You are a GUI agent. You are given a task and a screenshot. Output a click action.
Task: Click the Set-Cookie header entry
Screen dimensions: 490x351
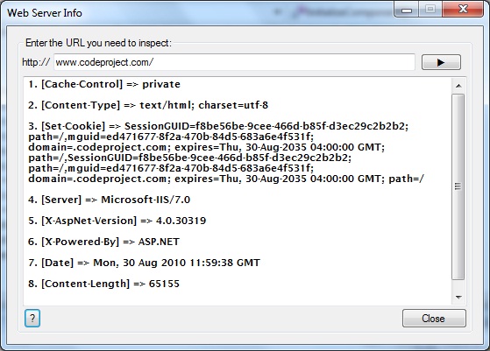click(226, 152)
